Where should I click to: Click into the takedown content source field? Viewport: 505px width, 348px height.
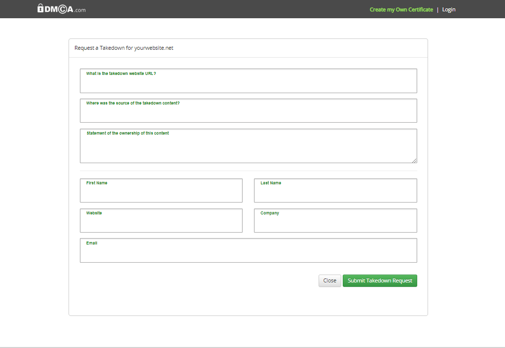(x=248, y=114)
